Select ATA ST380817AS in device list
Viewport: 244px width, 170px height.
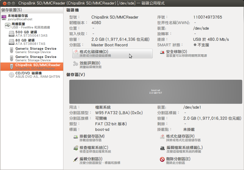(x=30, y=44)
